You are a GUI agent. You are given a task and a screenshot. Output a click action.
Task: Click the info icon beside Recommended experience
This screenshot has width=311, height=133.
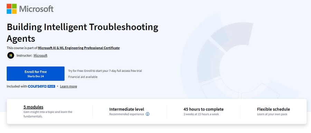click(x=147, y=114)
